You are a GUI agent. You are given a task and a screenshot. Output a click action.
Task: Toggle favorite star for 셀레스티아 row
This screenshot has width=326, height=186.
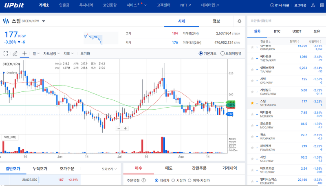click(x=252, y=69)
